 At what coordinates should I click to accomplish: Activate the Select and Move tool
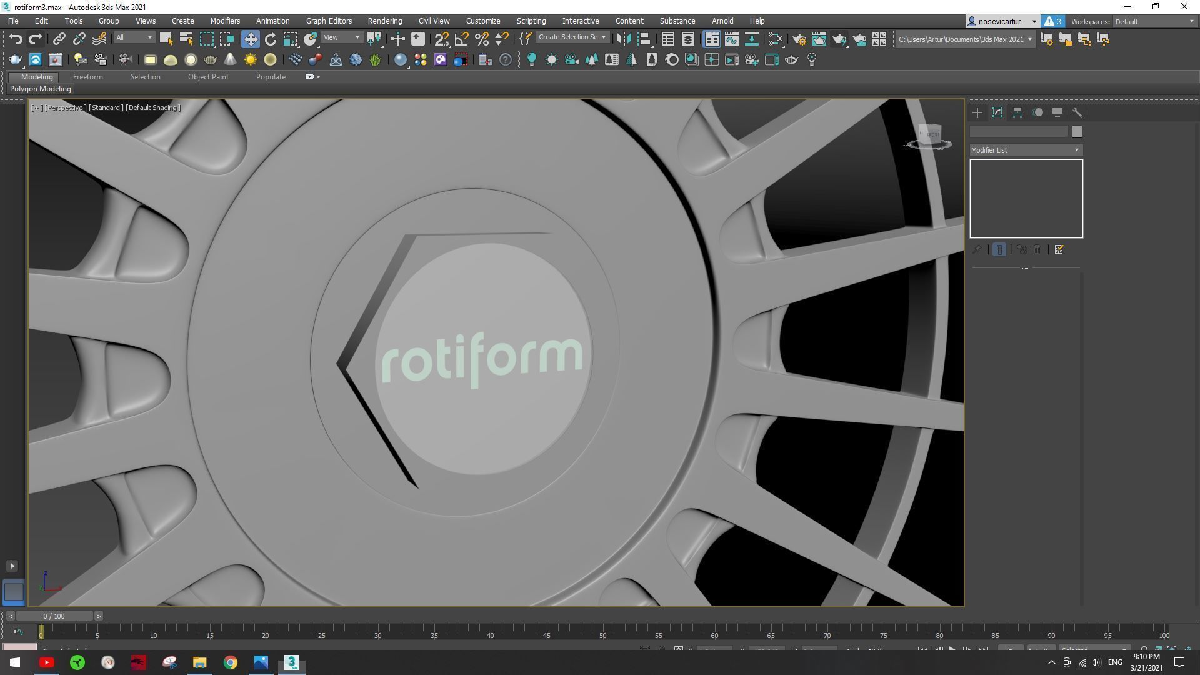tap(250, 39)
